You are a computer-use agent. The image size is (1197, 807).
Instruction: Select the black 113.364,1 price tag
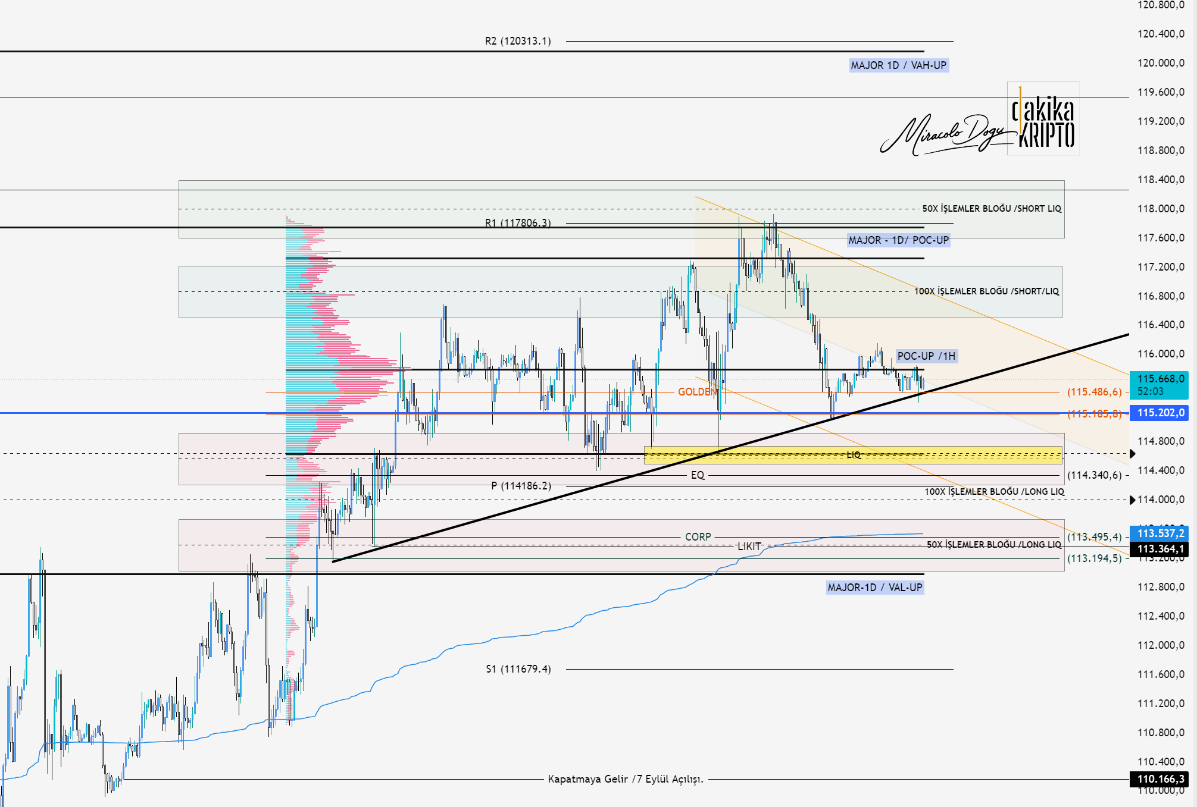click(1160, 549)
